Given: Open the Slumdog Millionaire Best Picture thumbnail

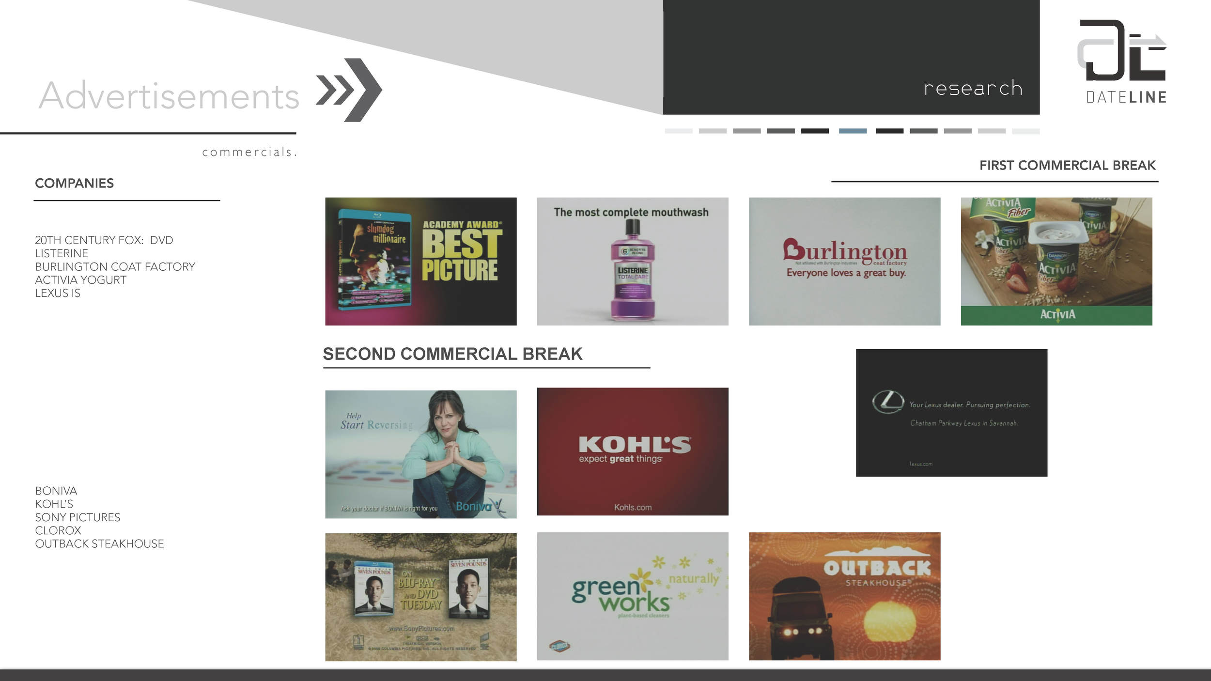Looking at the screenshot, I should pos(420,261).
